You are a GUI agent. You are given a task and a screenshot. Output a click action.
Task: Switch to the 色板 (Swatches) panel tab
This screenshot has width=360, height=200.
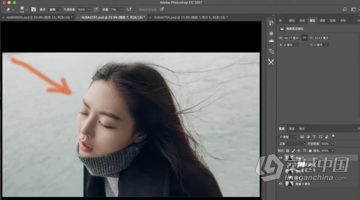click(x=302, y=20)
